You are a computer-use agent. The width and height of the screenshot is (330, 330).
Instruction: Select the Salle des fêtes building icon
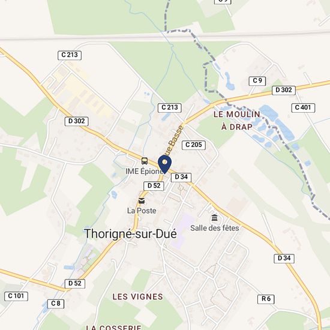214,218
